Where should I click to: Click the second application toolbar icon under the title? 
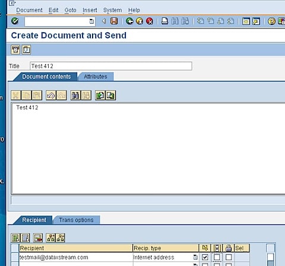(26, 49)
